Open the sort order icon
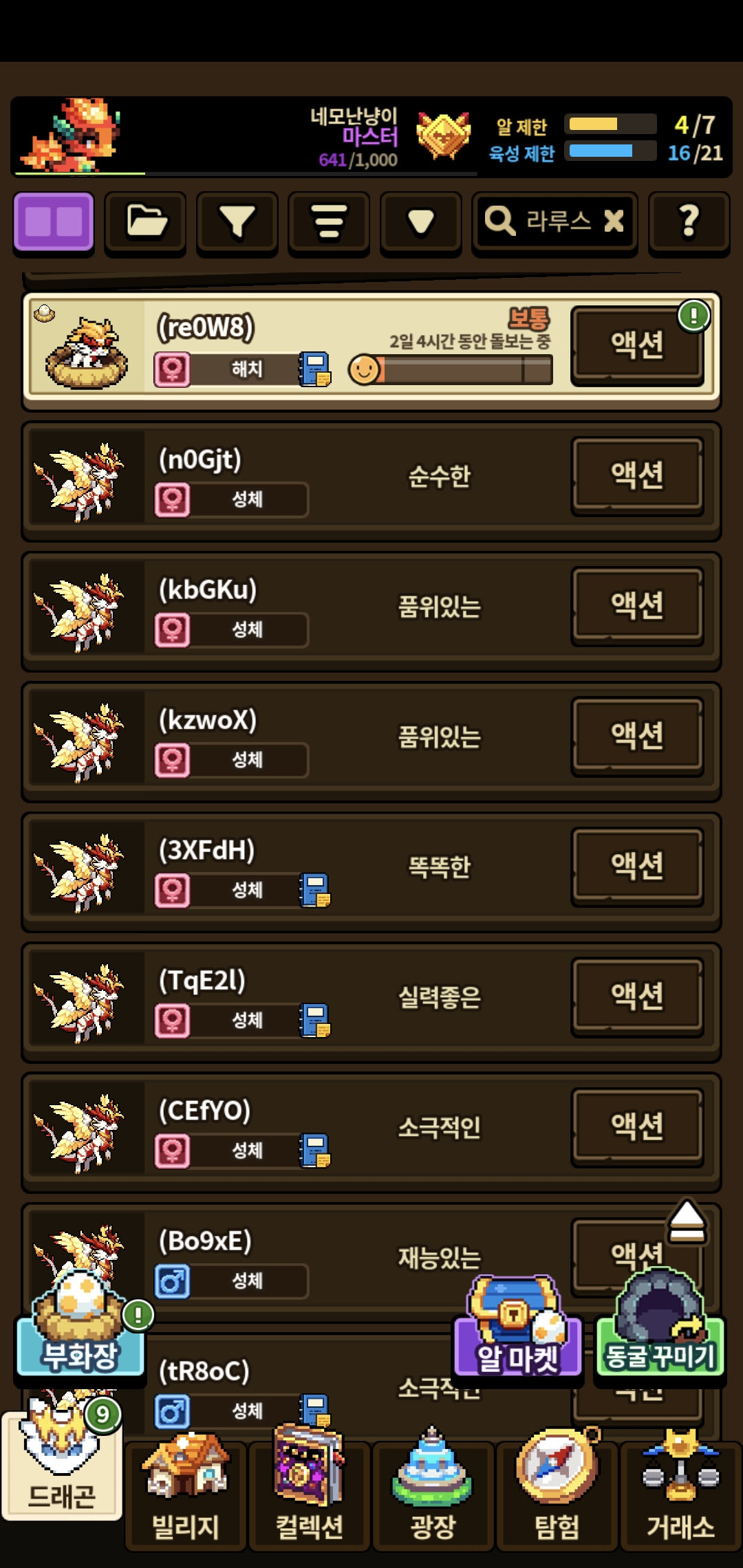743x1568 pixels. click(329, 222)
